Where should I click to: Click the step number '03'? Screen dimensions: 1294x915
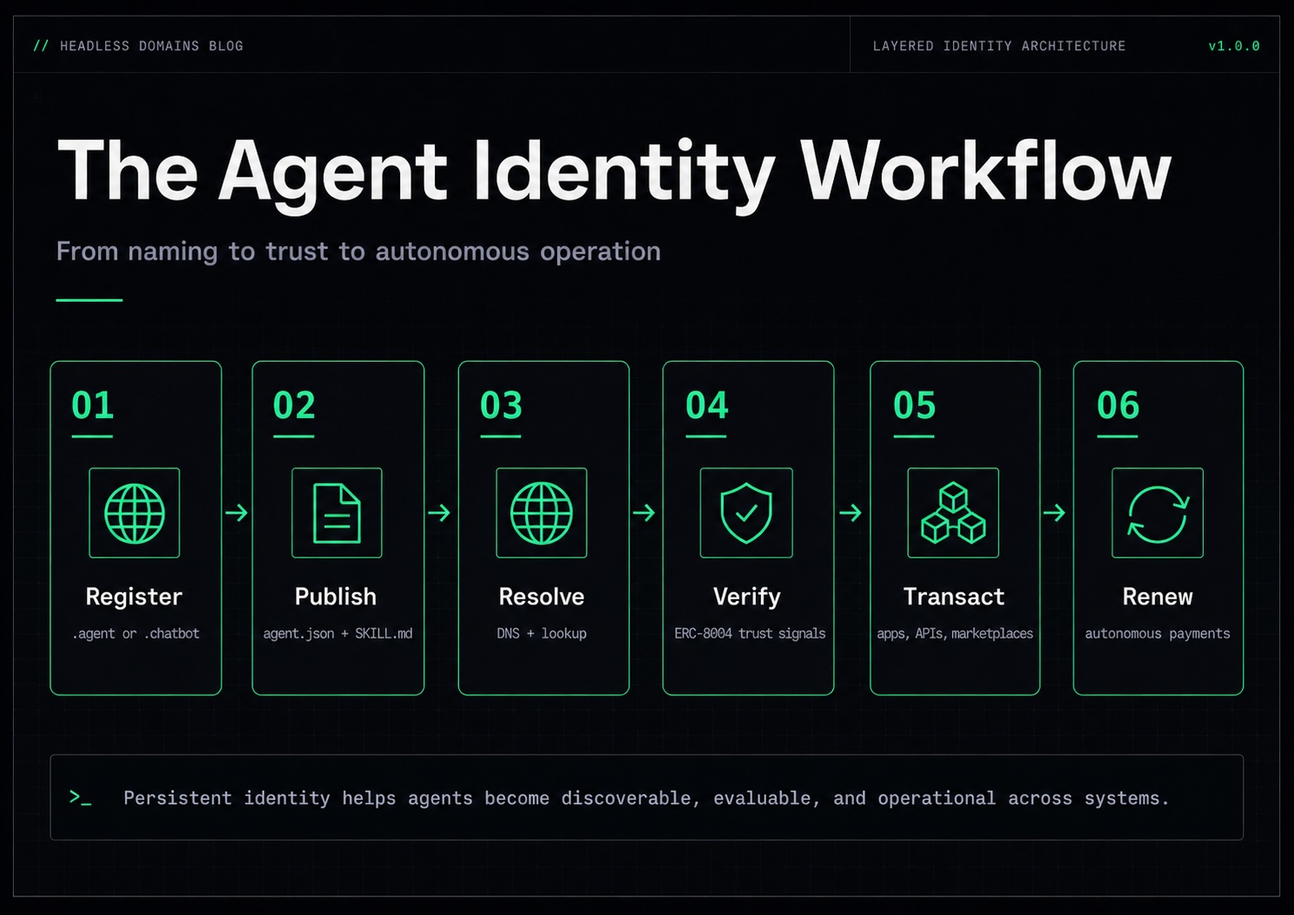502,405
